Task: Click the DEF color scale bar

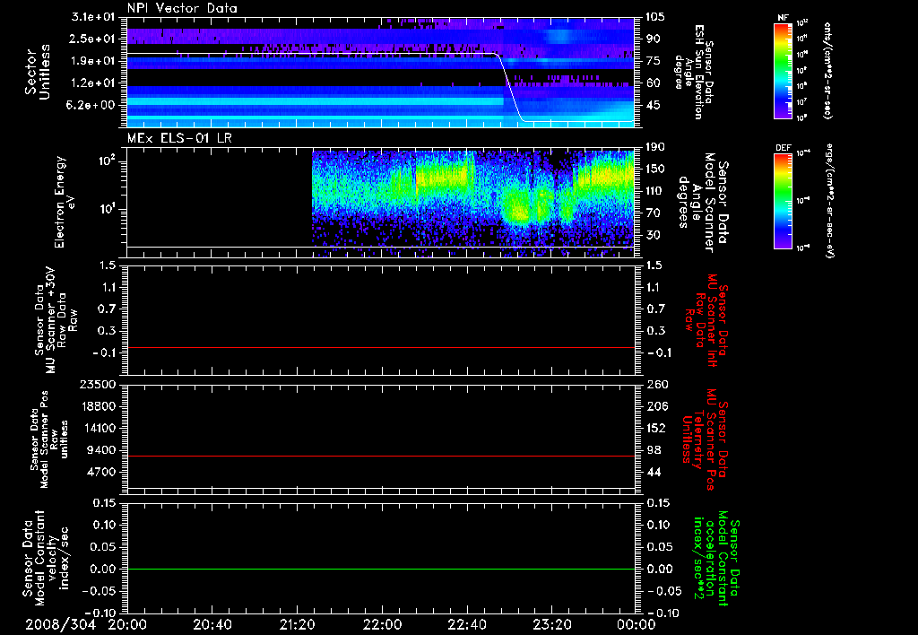Action: (784, 201)
